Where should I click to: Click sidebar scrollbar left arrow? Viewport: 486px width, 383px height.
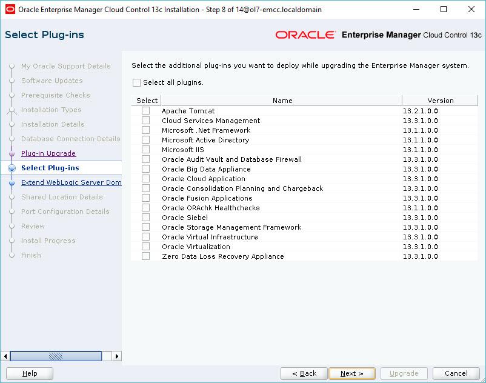click(x=5, y=356)
